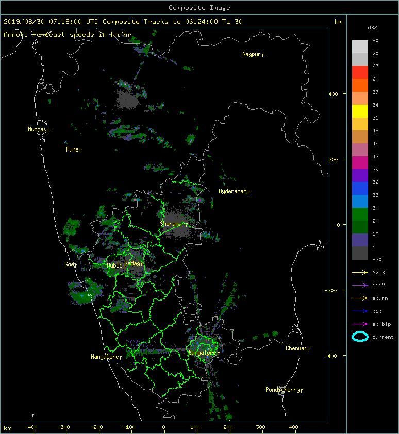Screen dimensions: 399x434
Task: Click the Mumbai city label
Action: point(38,129)
